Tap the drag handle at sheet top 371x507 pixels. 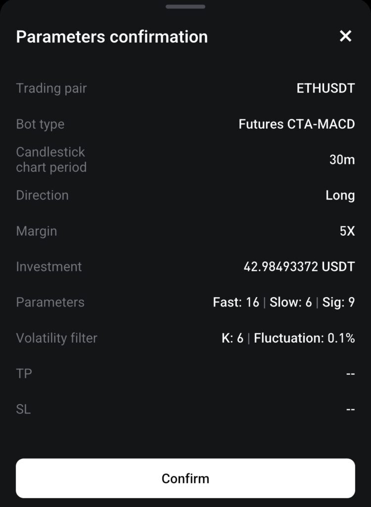(185, 7)
